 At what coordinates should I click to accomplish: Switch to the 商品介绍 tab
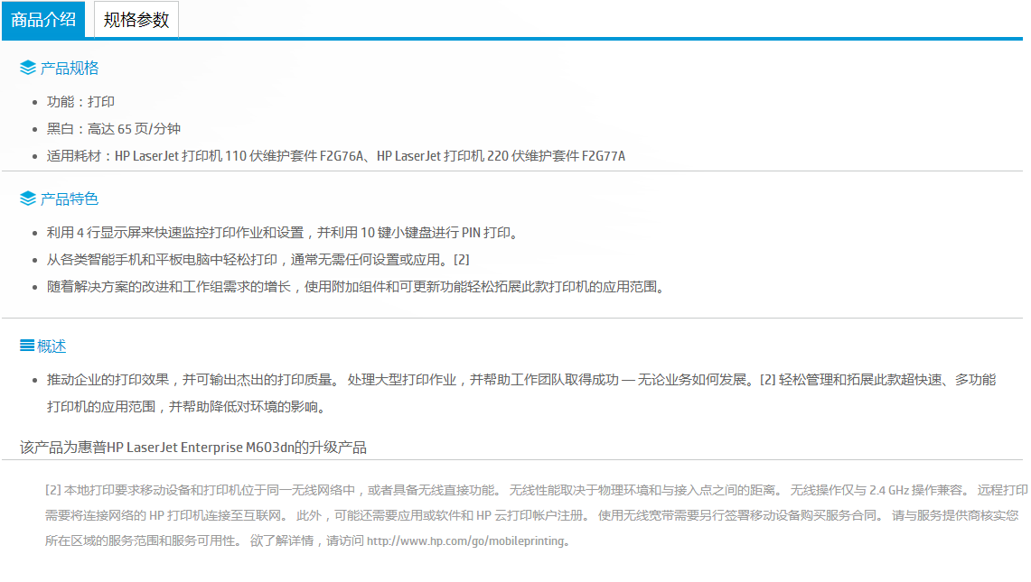43,20
